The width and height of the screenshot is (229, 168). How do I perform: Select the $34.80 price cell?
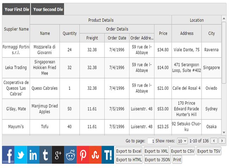coord(163,50)
